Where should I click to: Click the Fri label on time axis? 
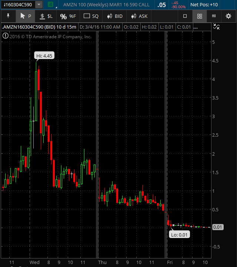pos(170,263)
